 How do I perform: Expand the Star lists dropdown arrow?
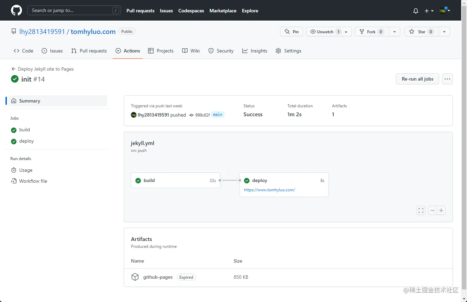pos(444,32)
